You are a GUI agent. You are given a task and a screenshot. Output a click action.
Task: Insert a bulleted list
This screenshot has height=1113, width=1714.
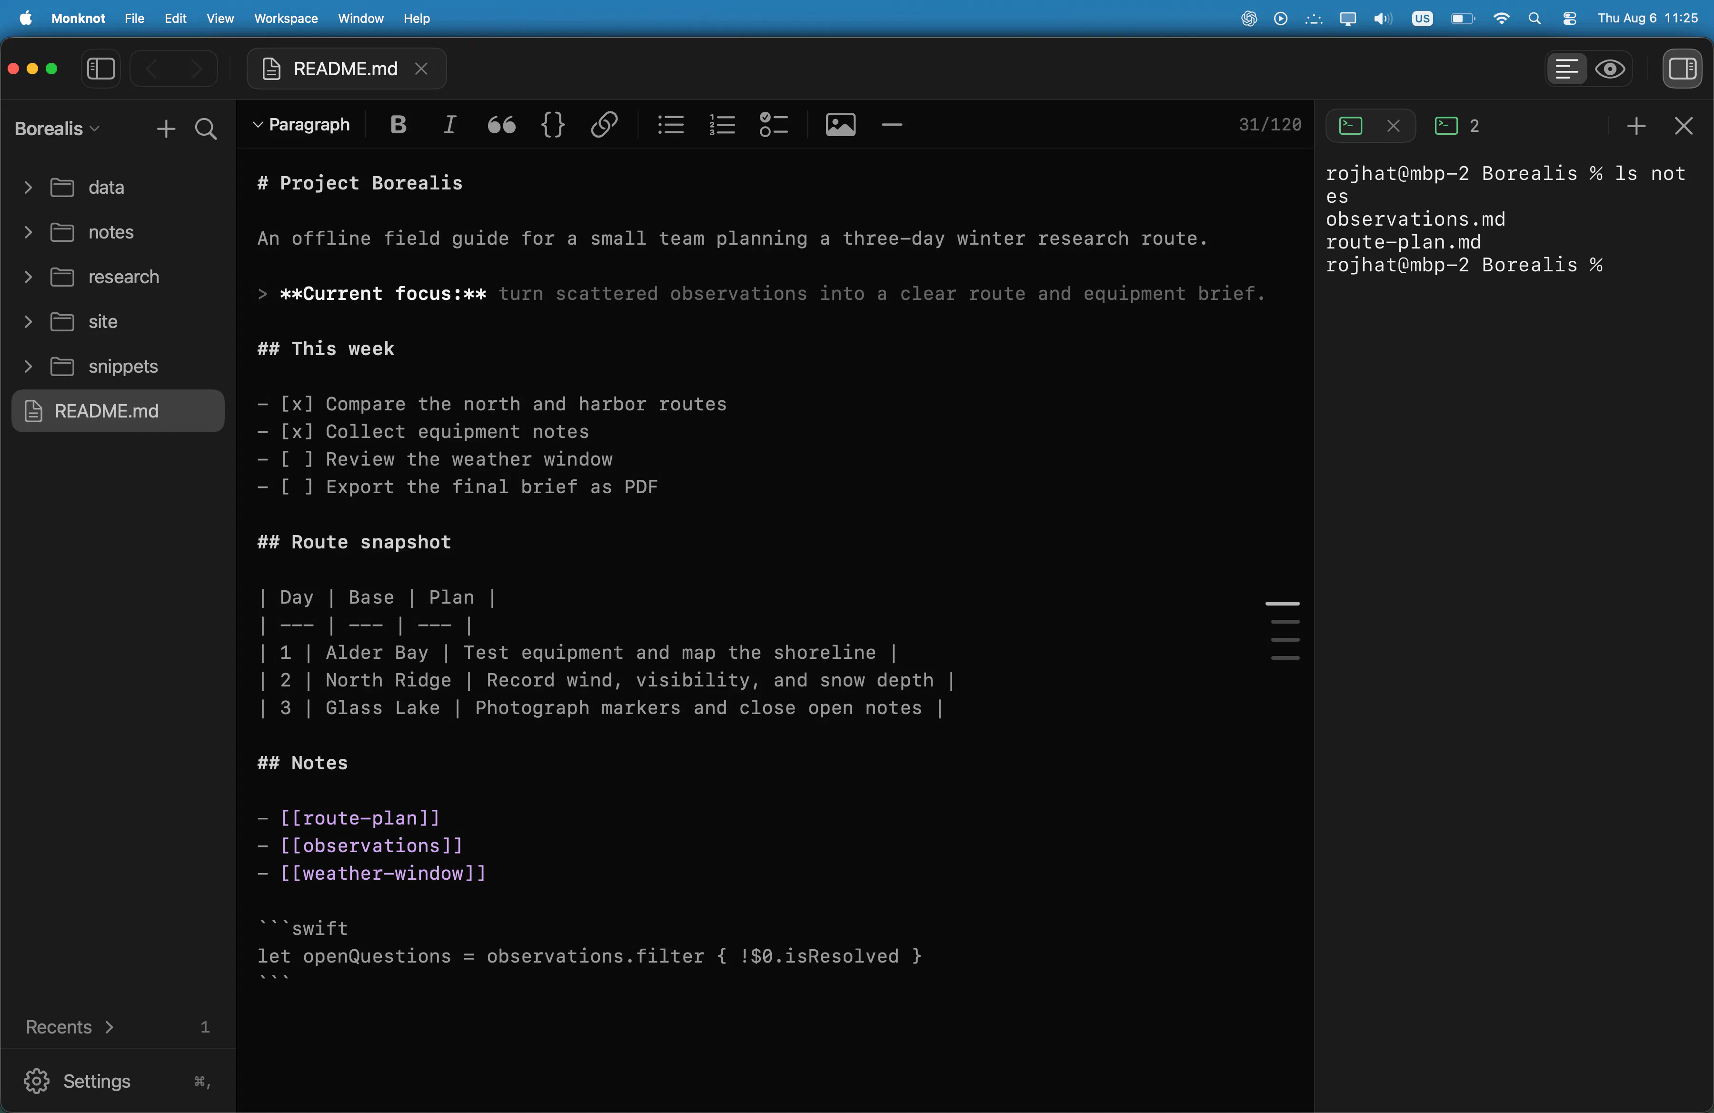(x=670, y=125)
